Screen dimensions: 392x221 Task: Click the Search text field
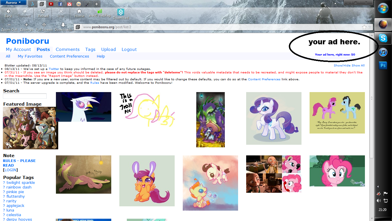(x=25, y=96)
